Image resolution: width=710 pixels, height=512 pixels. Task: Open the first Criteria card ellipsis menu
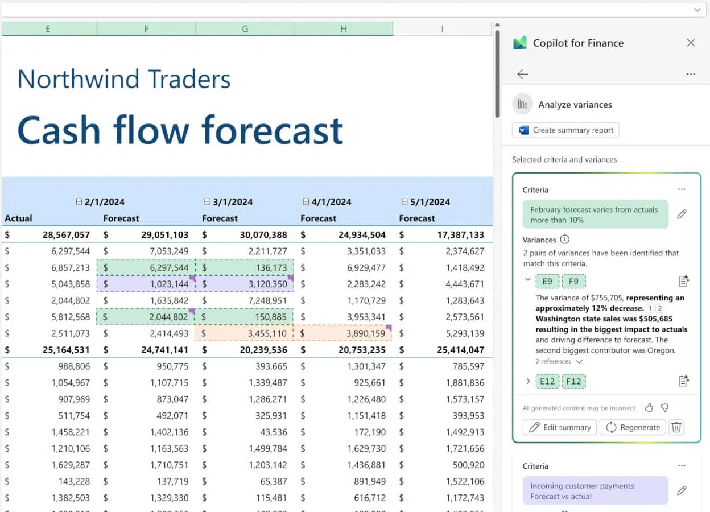[682, 189]
